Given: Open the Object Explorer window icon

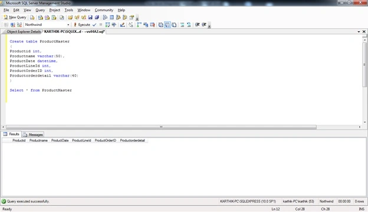Looking at the screenshot, I should pos(119,17).
